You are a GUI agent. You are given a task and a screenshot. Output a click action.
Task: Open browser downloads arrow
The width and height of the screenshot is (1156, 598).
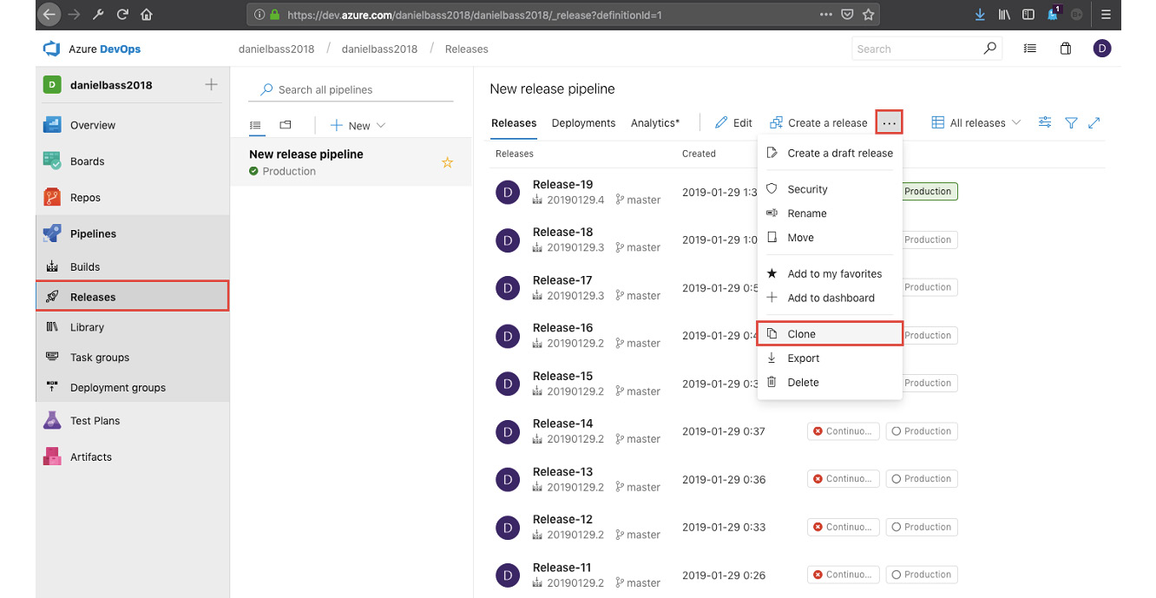[980, 14]
